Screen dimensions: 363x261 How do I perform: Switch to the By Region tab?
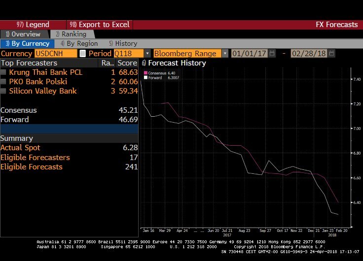[79, 44]
